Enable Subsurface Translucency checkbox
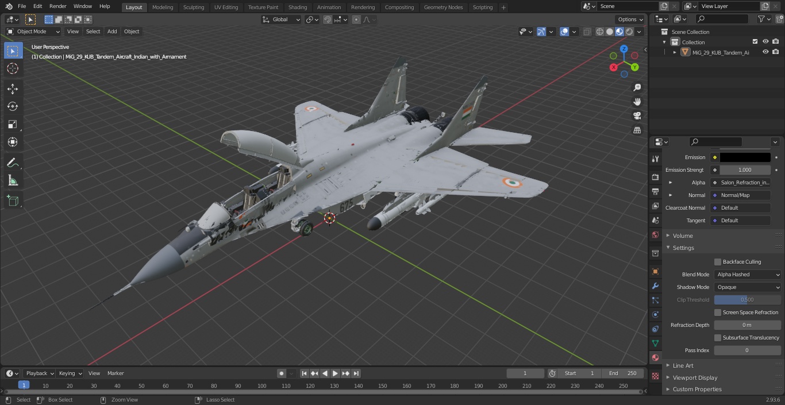The height and width of the screenshot is (405, 785). tap(718, 338)
